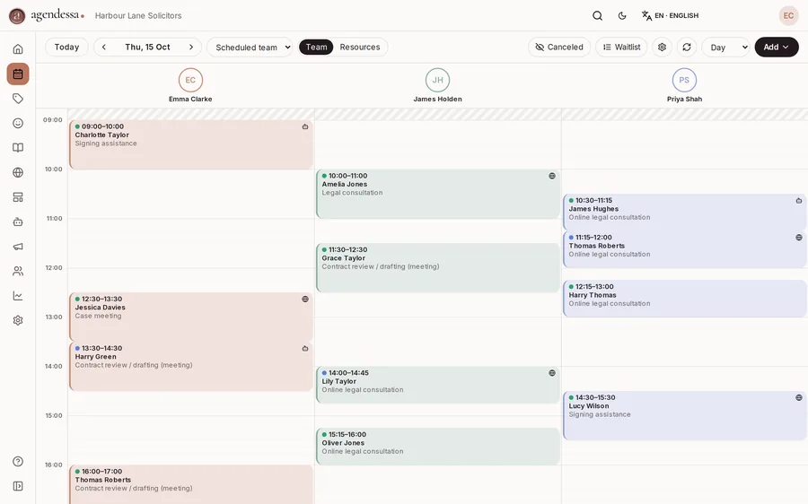
Task: Open the EN · ENGLISH language selector
Action: (x=670, y=15)
